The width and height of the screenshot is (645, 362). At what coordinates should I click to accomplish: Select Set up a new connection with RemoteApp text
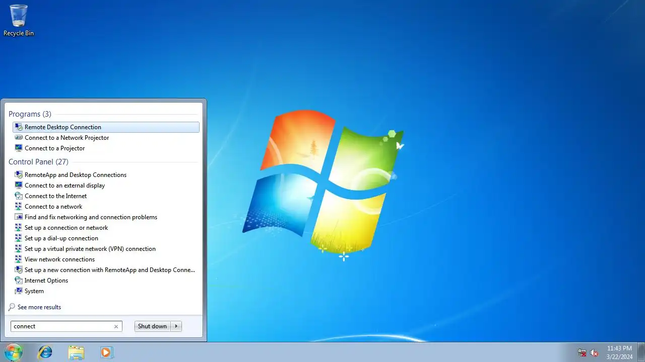110,270
